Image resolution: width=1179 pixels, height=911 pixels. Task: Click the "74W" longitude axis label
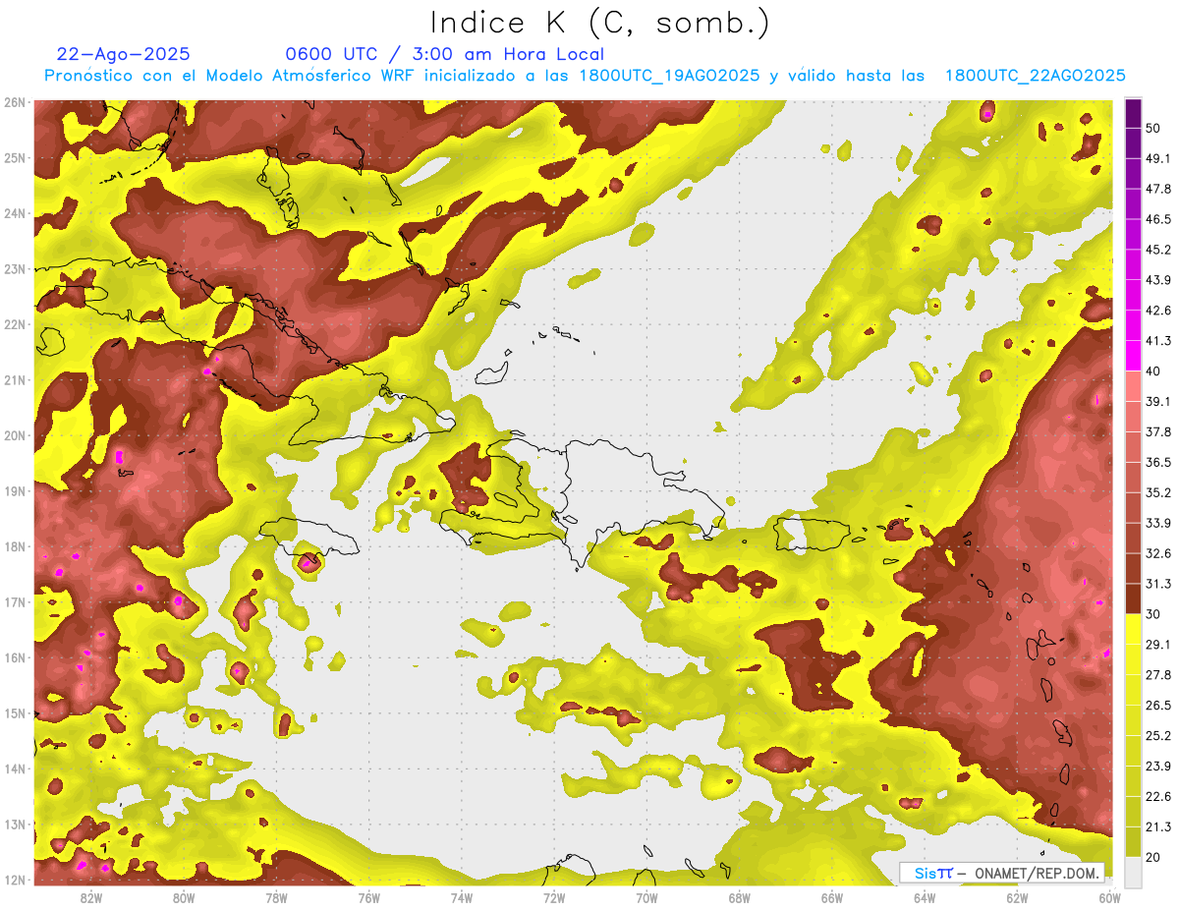point(462,898)
